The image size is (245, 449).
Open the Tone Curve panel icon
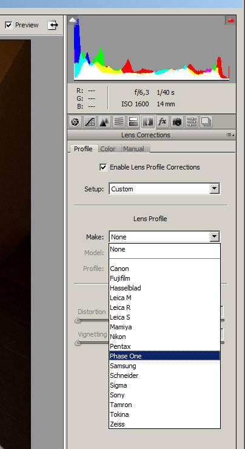[90, 122]
